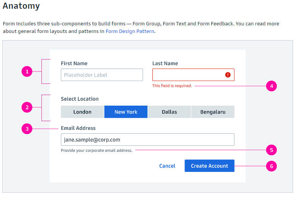This screenshot has width=301, height=198.
Task: Click the pink annotation marker number 2
Action: (27, 108)
